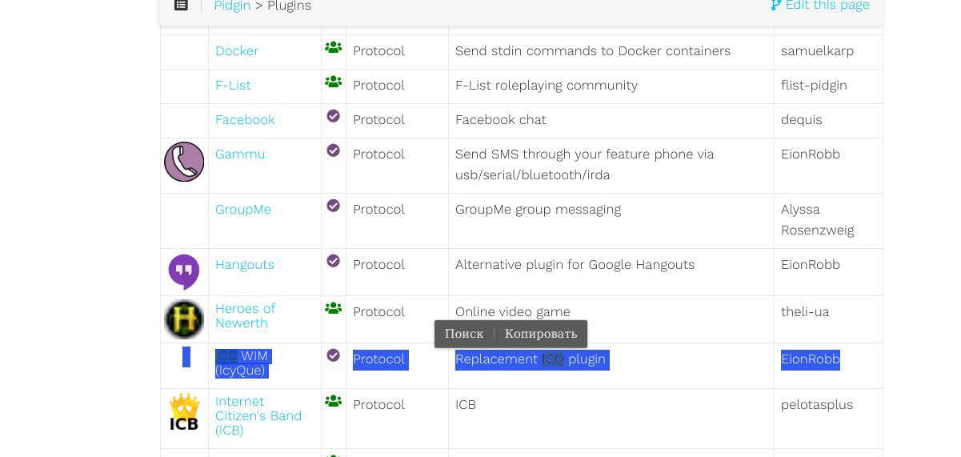Click 'Alternative plugin for Google Hangouts' text
This screenshot has width=961, height=457.
(575, 265)
